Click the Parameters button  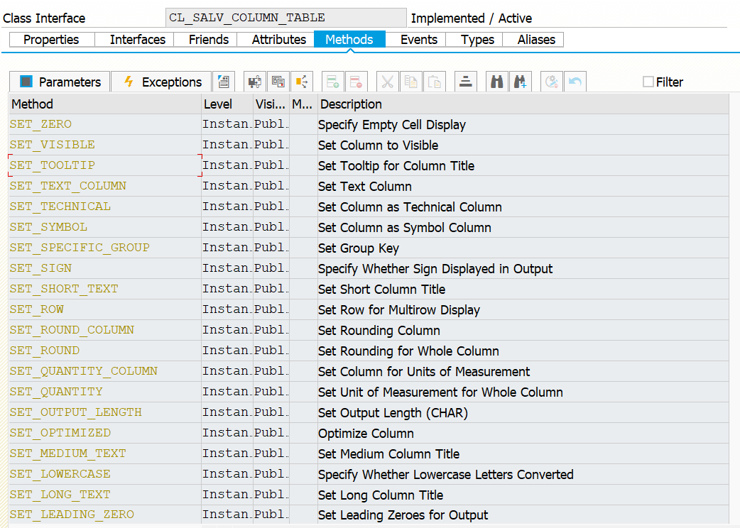(60, 82)
